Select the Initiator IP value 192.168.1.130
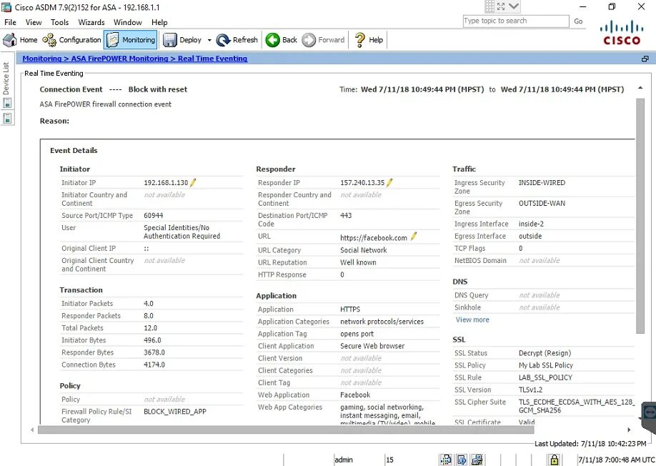 coord(166,183)
